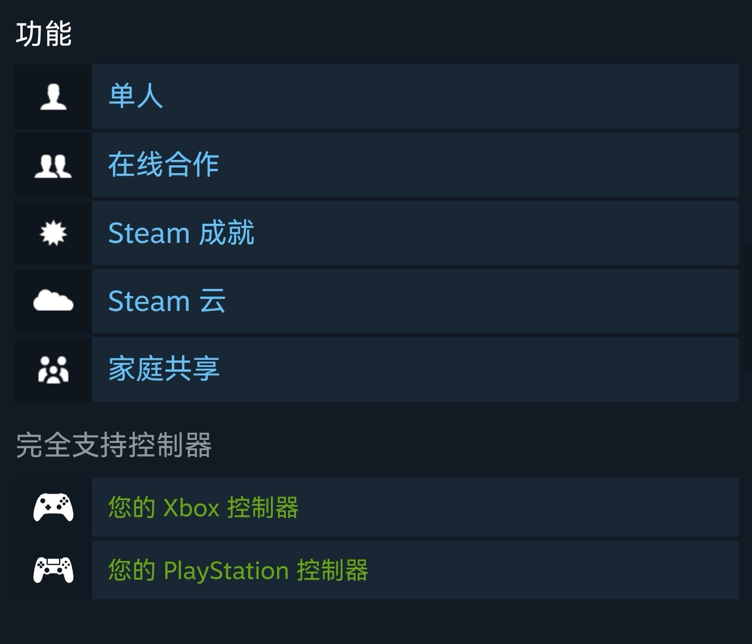This screenshot has width=752, height=644.
Task: Click the 成就 characters after Steam
Action: [227, 233]
